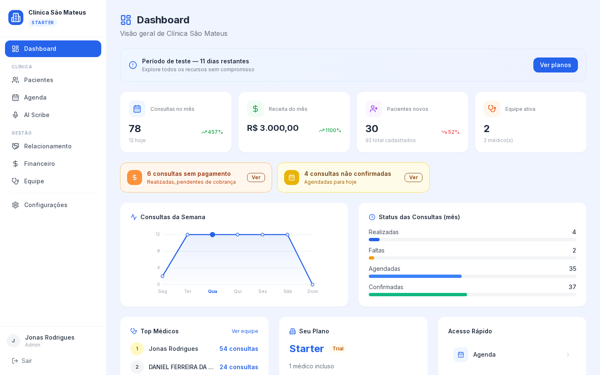Navigate to Relacionamento section
This screenshot has height=375, width=600.
[53, 146]
